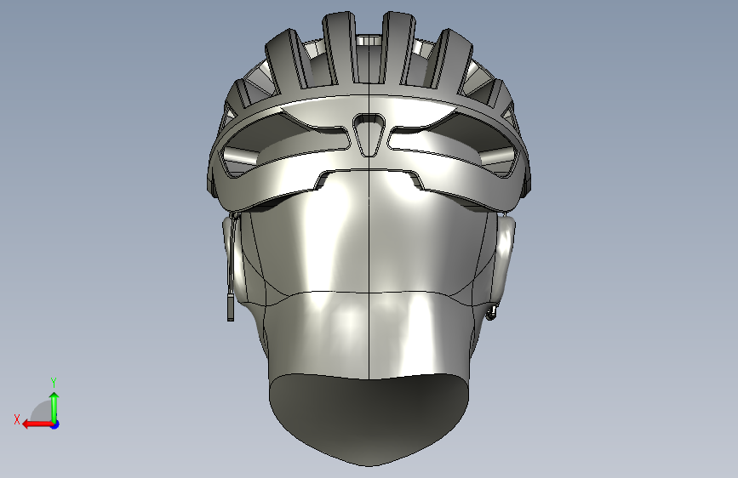Select the hanging chin strap end piece

[x=231, y=307]
